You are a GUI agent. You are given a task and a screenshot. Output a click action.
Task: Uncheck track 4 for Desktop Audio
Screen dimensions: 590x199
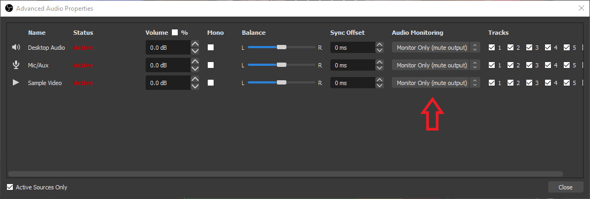548,48
